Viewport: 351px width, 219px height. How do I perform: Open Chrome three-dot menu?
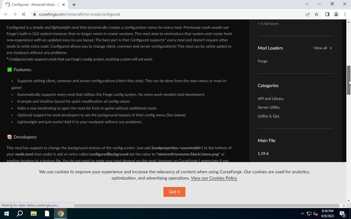pyautogui.click(x=345, y=14)
